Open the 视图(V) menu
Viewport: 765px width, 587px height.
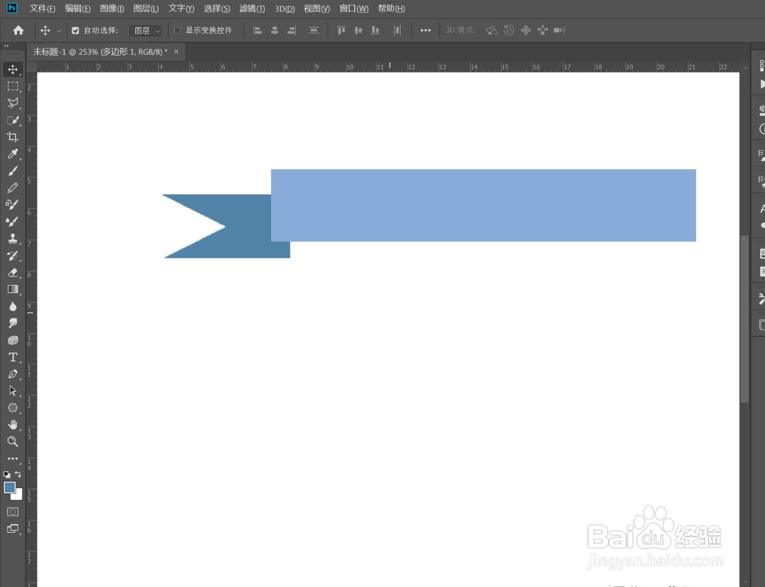click(x=317, y=9)
